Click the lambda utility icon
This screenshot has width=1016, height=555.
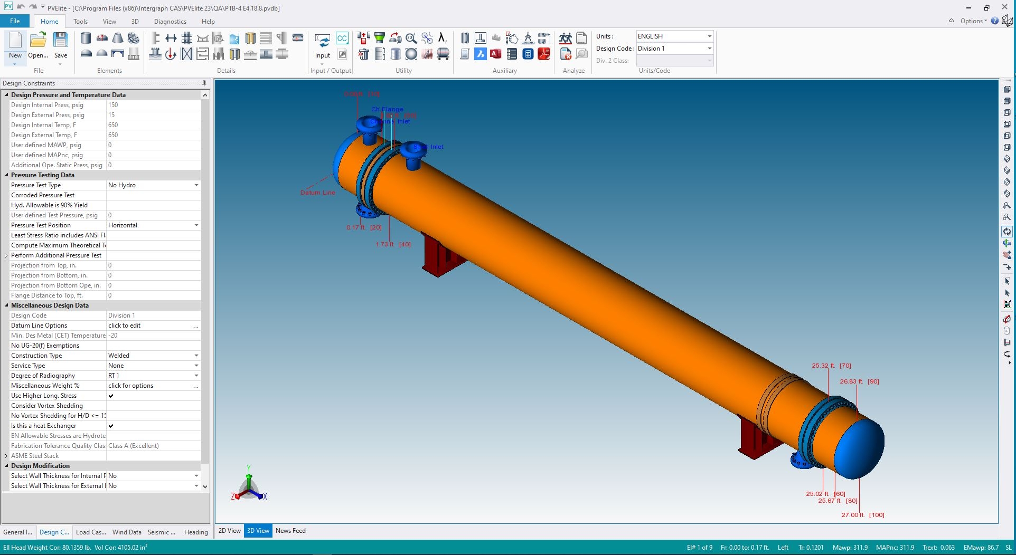pos(443,38)
